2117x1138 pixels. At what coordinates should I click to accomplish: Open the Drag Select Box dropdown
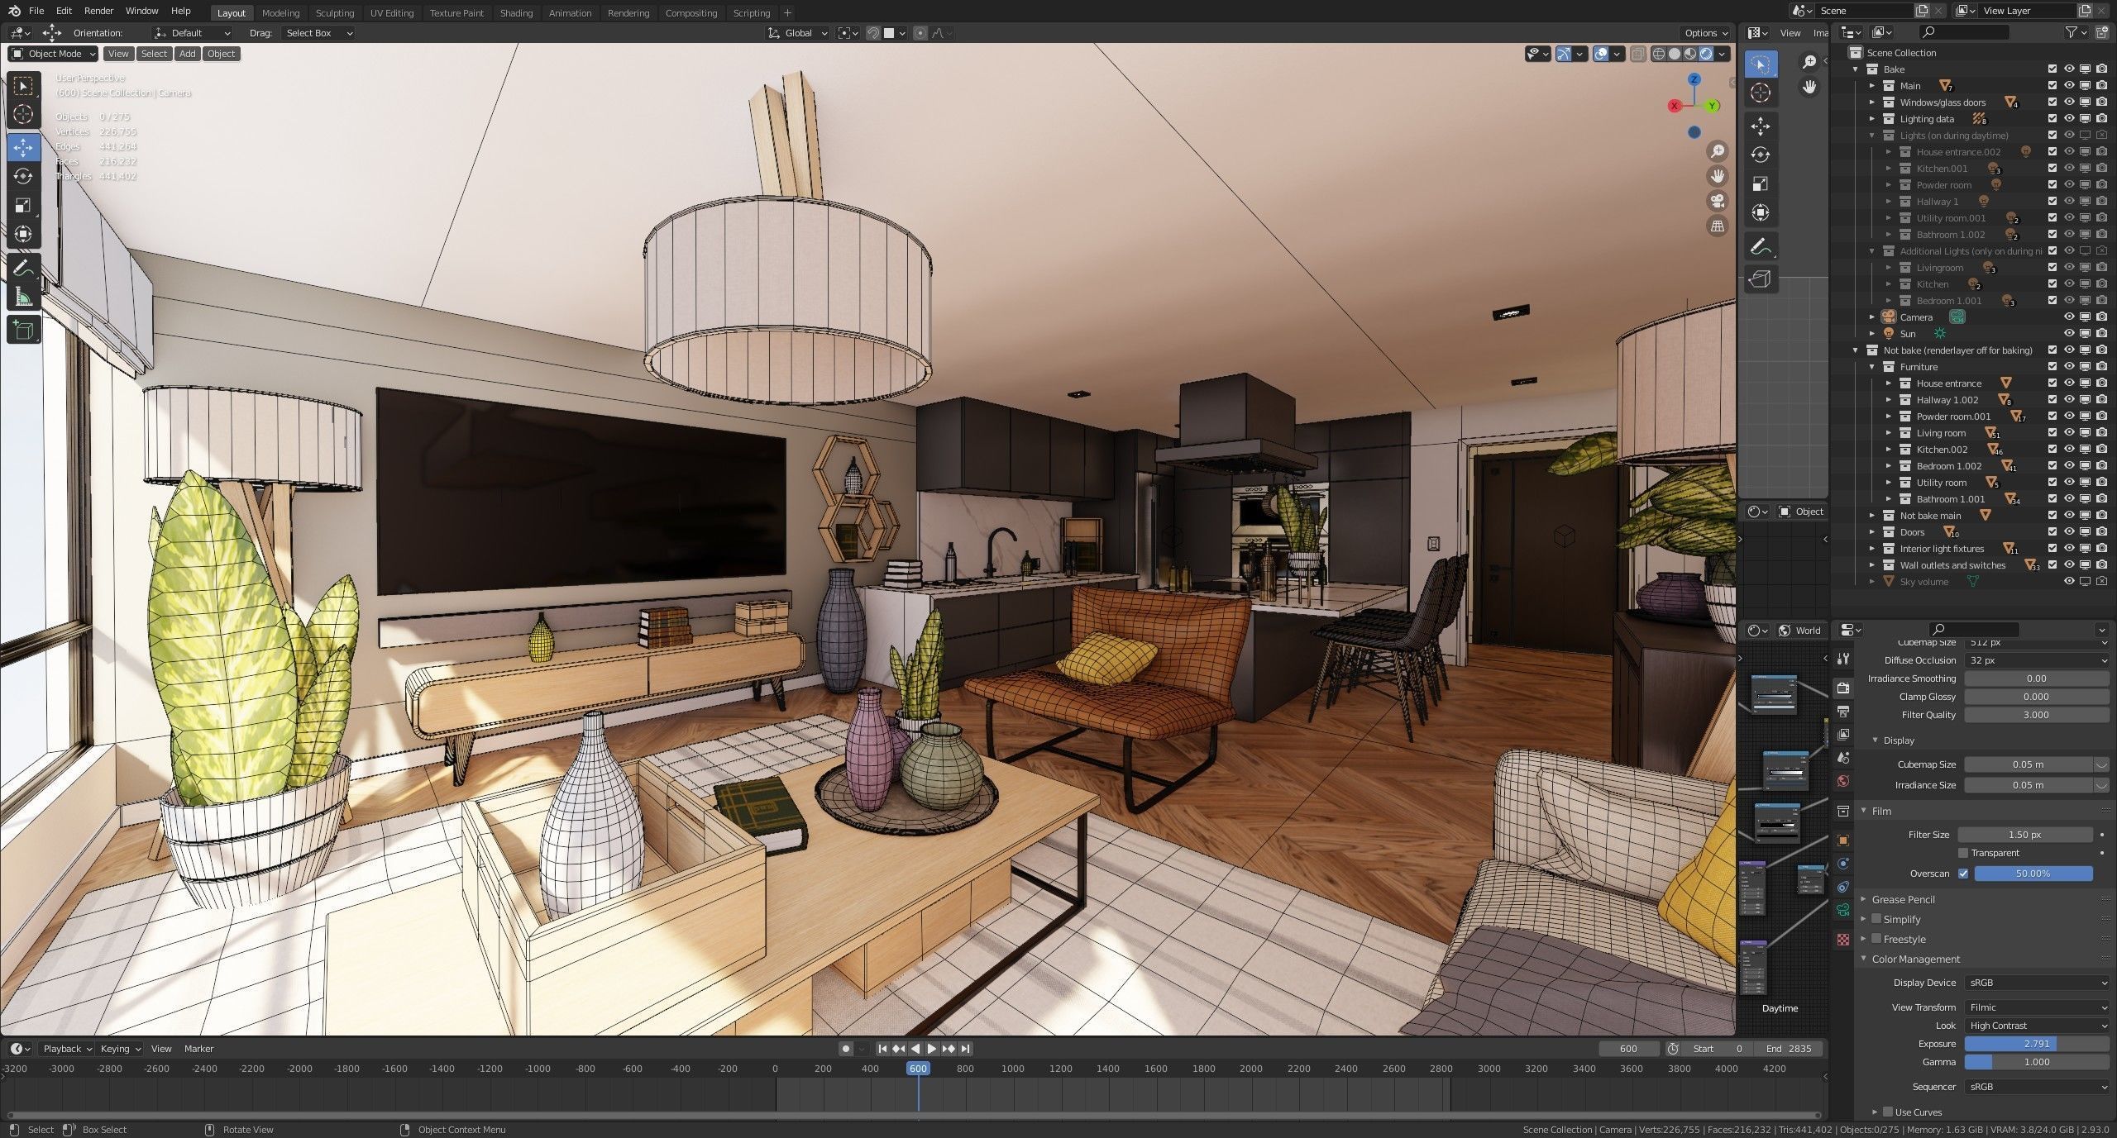coord(318,33)
